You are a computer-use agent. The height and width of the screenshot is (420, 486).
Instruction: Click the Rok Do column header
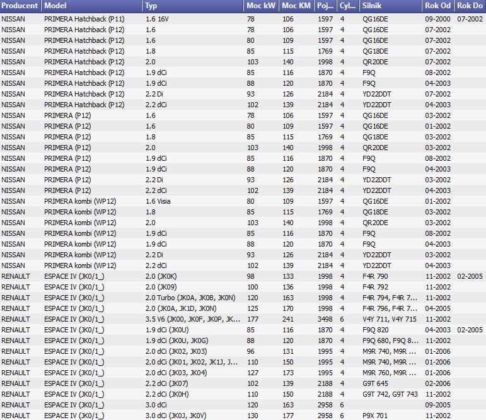pyautogui.click(x=470, y=6)
